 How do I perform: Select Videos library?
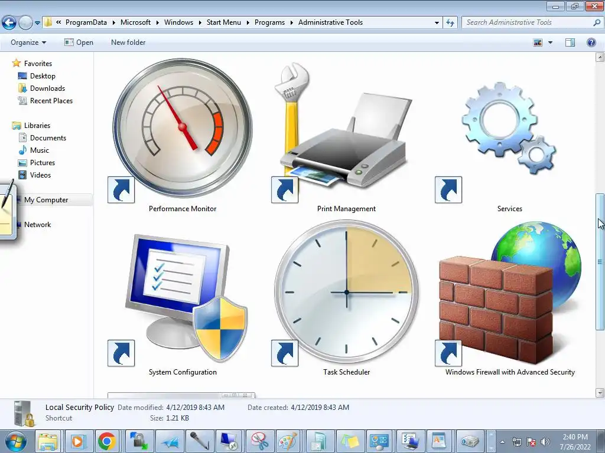[x=40, y=175]
